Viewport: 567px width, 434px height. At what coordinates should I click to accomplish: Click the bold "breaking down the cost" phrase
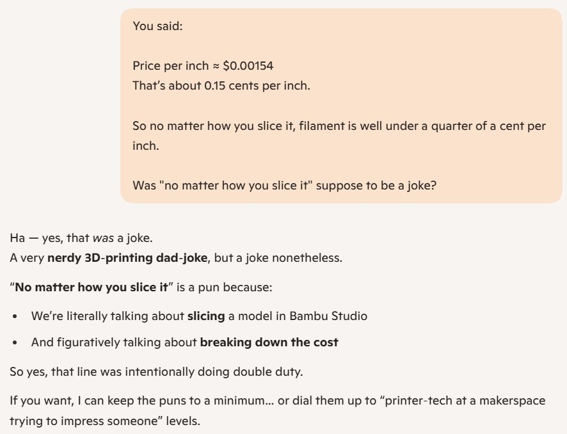pos(269,342)
